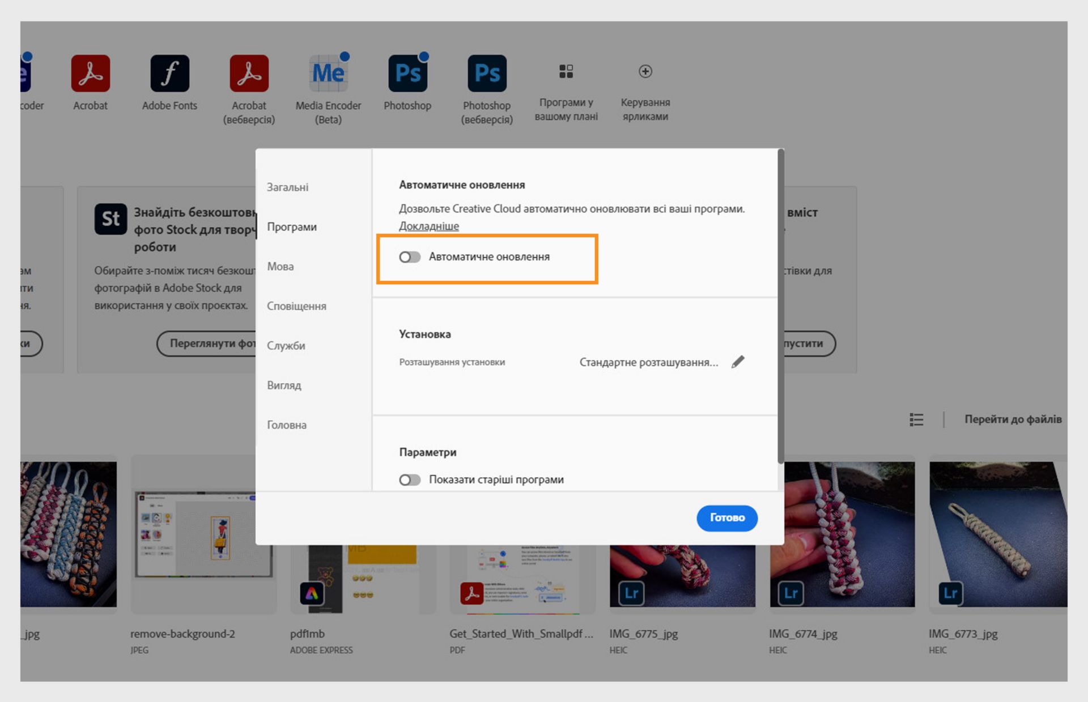The height and width of the screenshot is (702, 1088).
Task: Select the Загальні settings tab
Action: pos(288,187)
